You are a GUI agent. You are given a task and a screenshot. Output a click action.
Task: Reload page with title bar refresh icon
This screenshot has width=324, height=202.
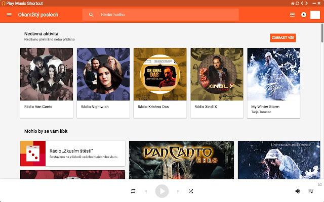[x=297, y=4]
